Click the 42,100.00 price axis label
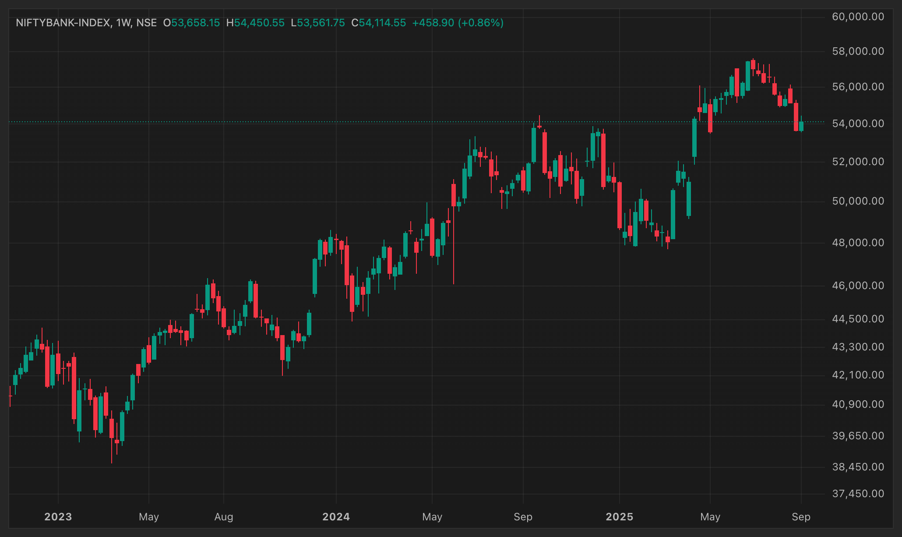Image resolution: width=902 pixels, height=537 pixels. [x=858, y=375]
